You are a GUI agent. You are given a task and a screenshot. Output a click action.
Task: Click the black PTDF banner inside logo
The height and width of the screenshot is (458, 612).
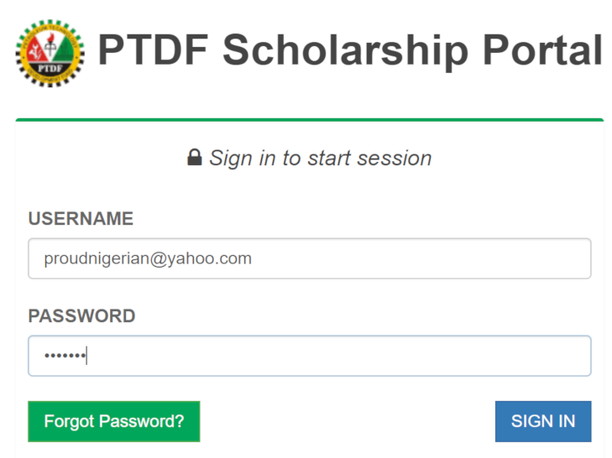click(50, 69)
